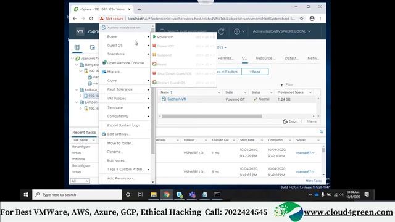The image size is (395, 222).
Task: Collapse the vcenter67 tree node
Action: (73, 59)
